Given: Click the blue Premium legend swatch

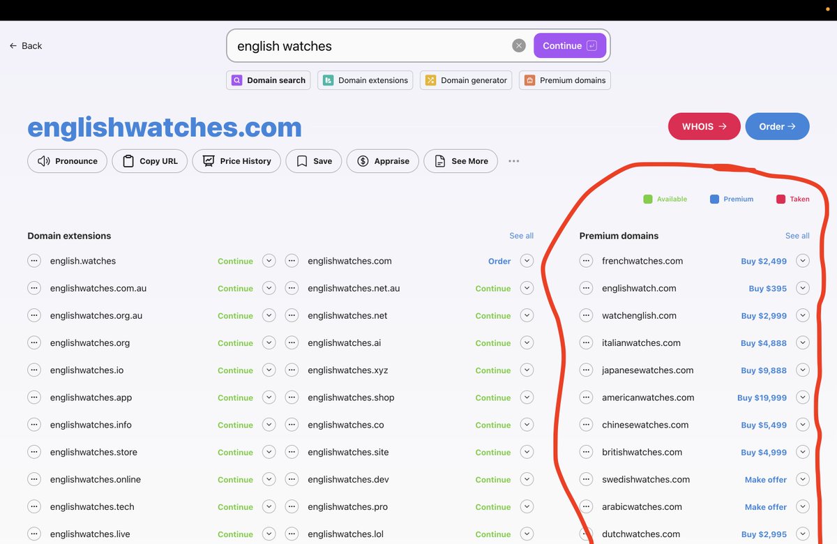Looking at the screenshot, I should tap(714, 199).
